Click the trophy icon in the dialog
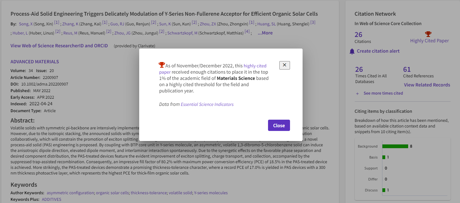This screenshot has height=203, width=460. coord(162,65)
